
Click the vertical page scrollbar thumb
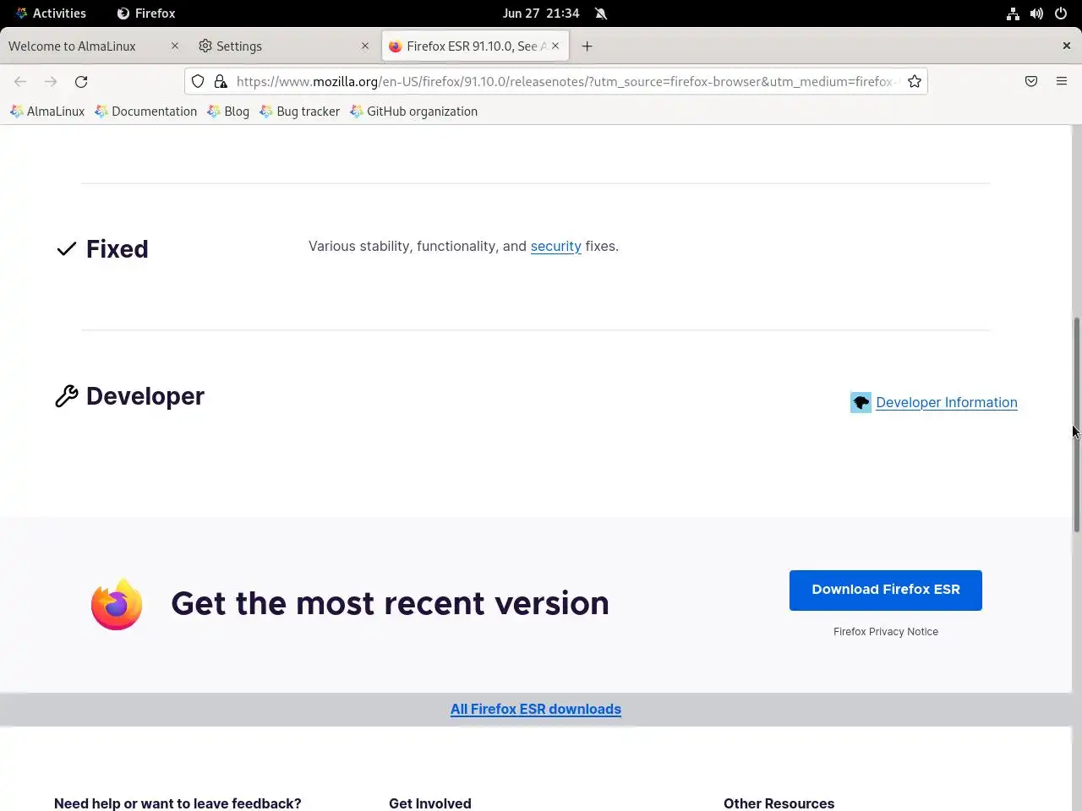tap(1077, 424)
